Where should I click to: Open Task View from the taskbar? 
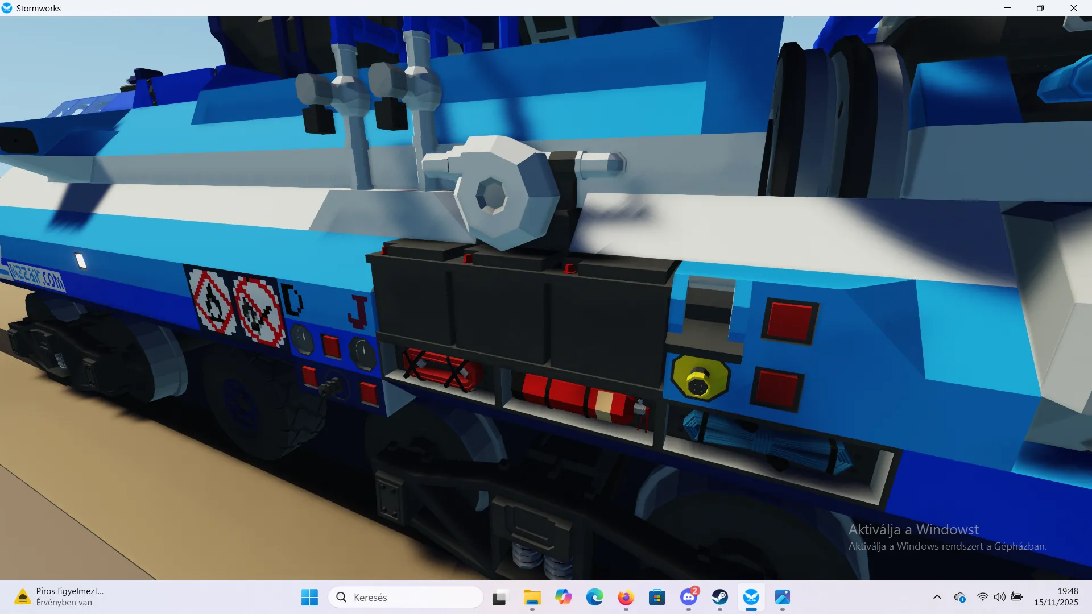point(499,597)
